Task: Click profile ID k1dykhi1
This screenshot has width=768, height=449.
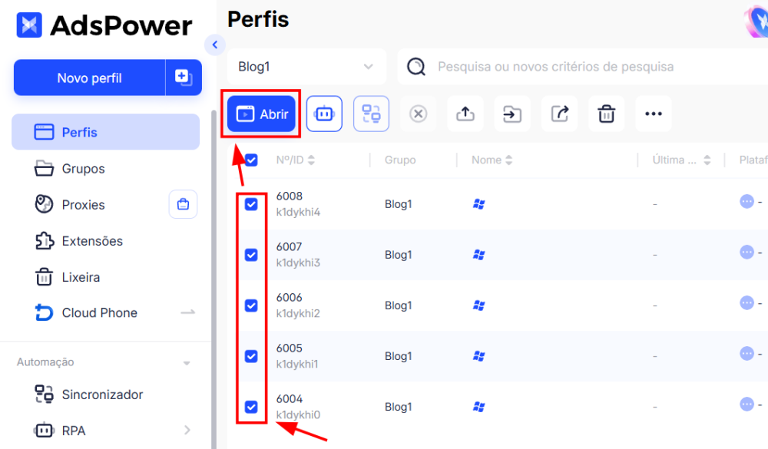Action: [296, 365]
